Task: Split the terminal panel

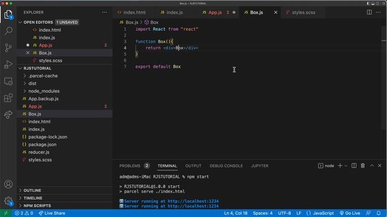Action: tap(354, 166)
